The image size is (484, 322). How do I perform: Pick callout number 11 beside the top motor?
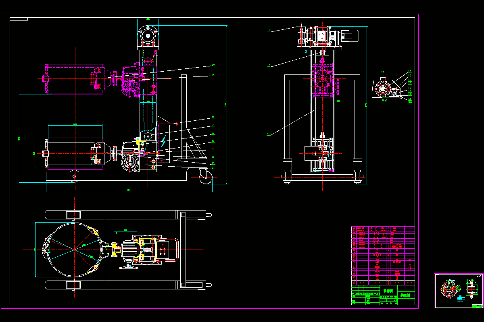(269, 30)
